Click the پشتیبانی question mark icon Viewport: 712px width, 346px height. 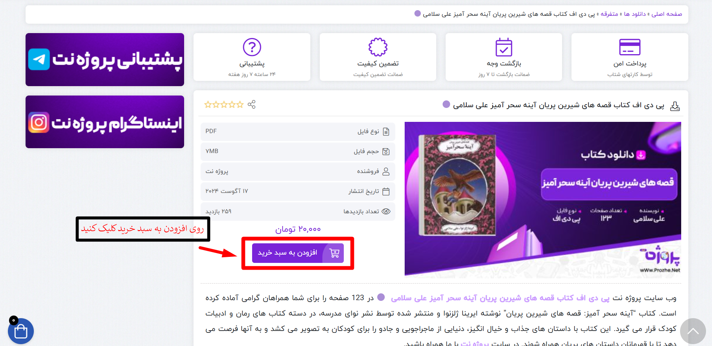tap(252, 47)
